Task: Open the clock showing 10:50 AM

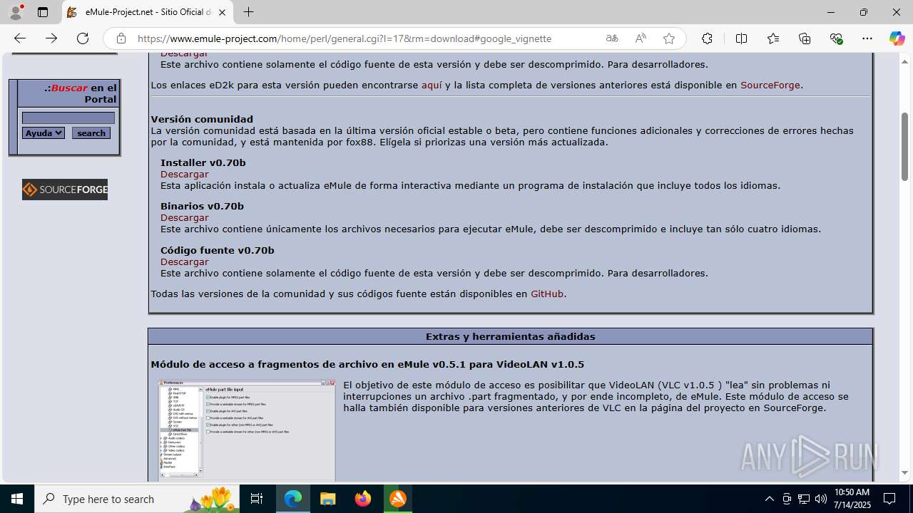Action: [852, 499]
